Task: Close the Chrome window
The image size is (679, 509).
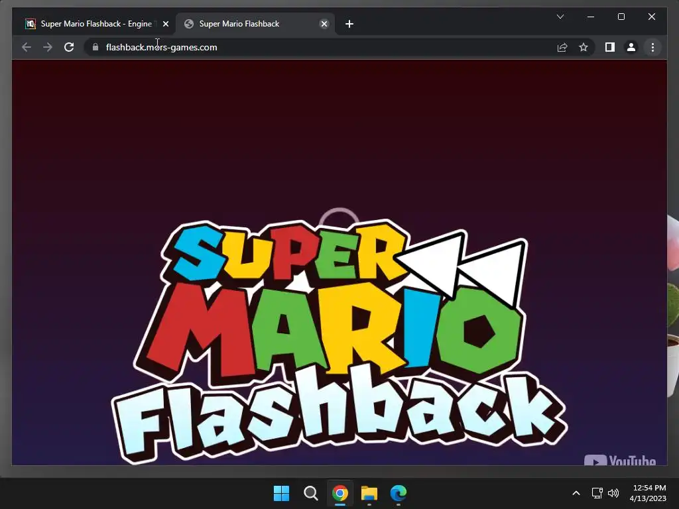Action: 651,17
